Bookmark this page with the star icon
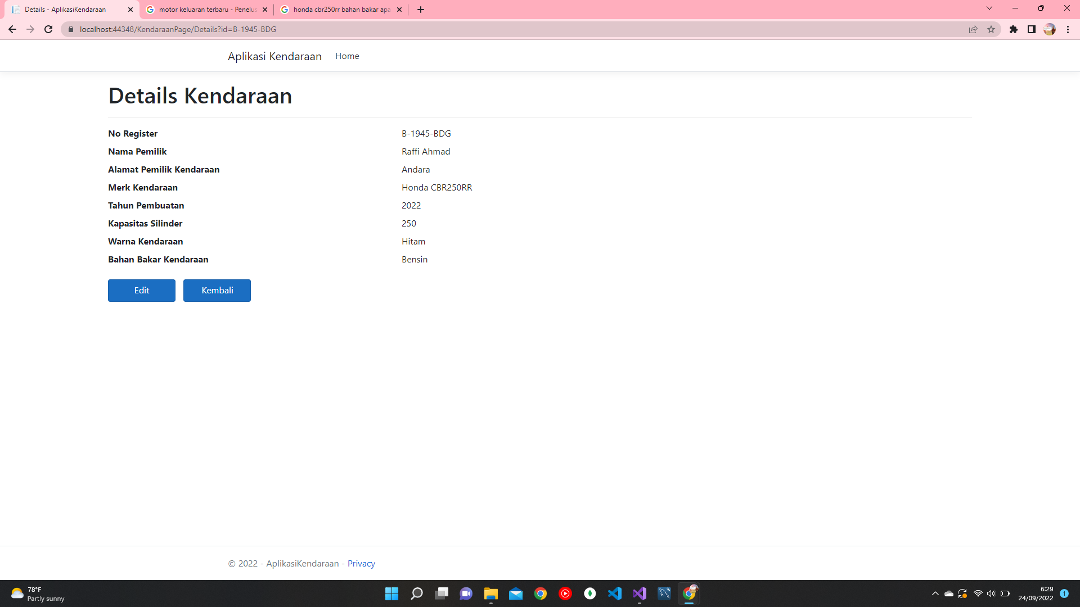This screenshot has height=607, width=1080. [x=991, y=29]
